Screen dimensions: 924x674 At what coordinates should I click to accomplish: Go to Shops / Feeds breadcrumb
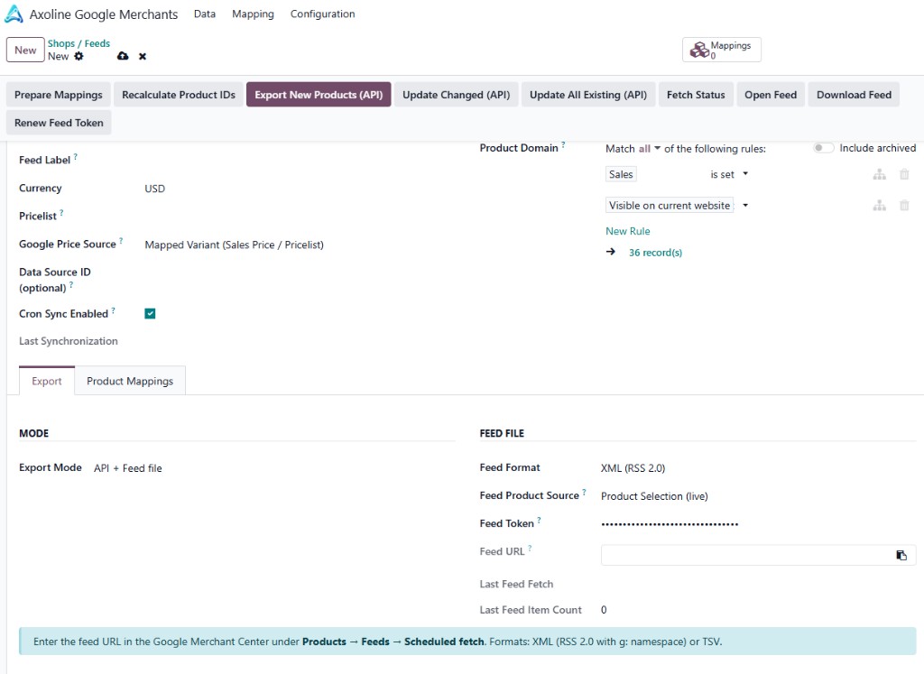pyautogui.click(x=79, y=43)
